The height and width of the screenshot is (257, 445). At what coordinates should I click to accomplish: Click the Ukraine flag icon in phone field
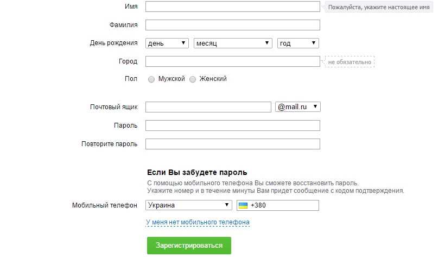(x=244, y=205)
